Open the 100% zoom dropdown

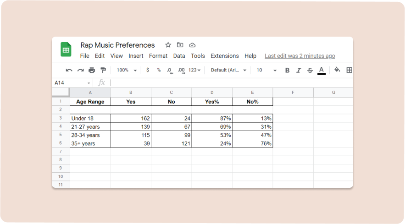[x=127, y=70]
